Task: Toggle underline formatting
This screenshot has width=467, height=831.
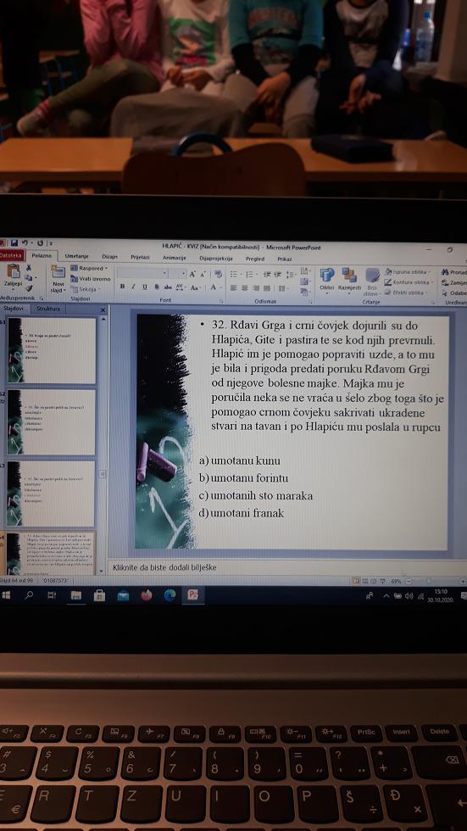Action: [x=145, y=287]
